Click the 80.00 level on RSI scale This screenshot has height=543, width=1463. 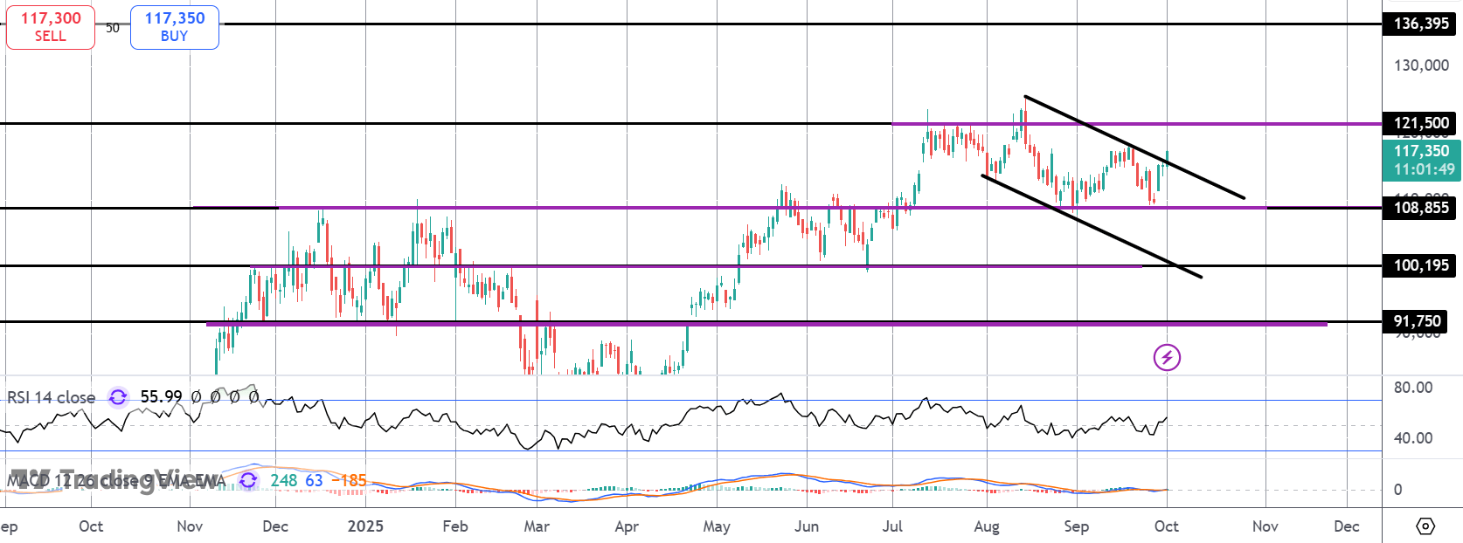1412,388
